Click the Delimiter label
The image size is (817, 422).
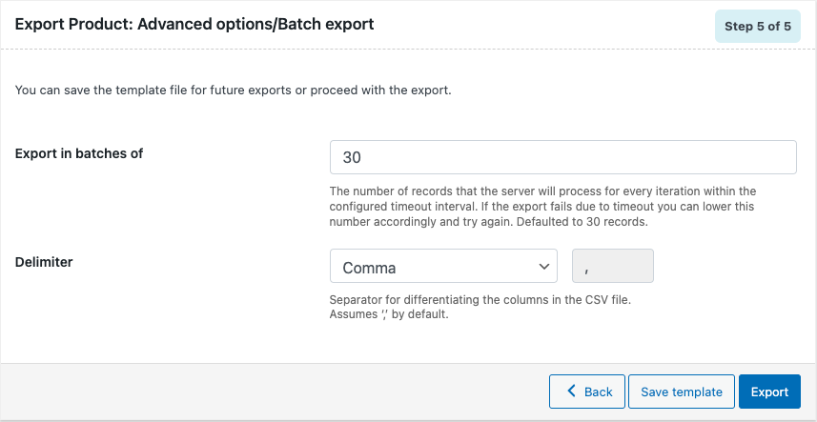tap(44, 262)
